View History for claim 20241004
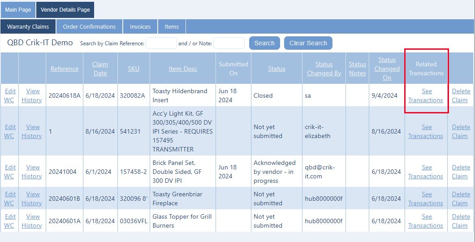The width and height of the screenshot is (475, 242). (32, 172)
